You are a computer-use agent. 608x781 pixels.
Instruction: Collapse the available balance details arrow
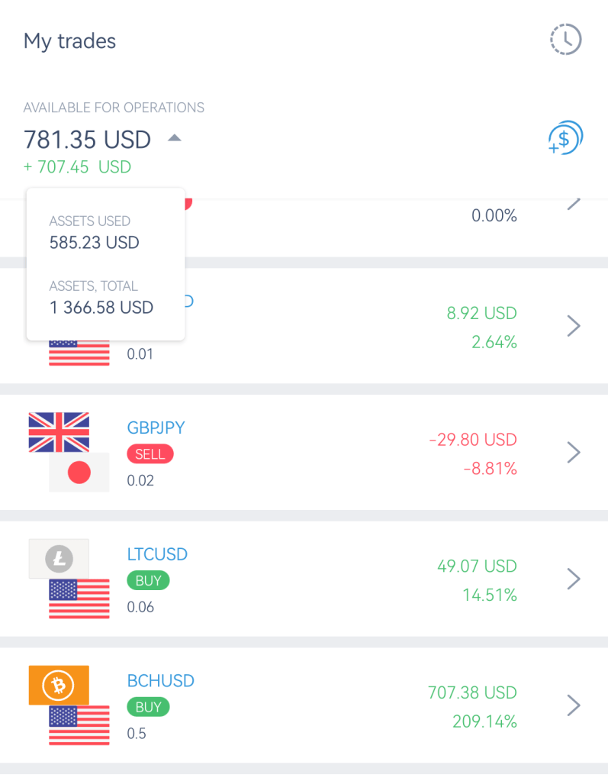[x=175, y=139]
